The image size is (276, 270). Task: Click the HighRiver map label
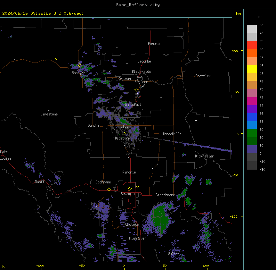pos(138,238)
